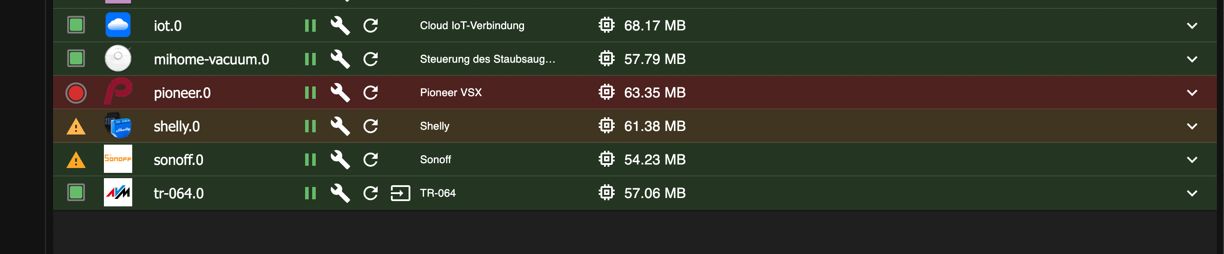The height and width of the screenshot is (254, 1224).
Task: Open settings wrench for mihome-vacuum.0
Action: tap(340, 59)
